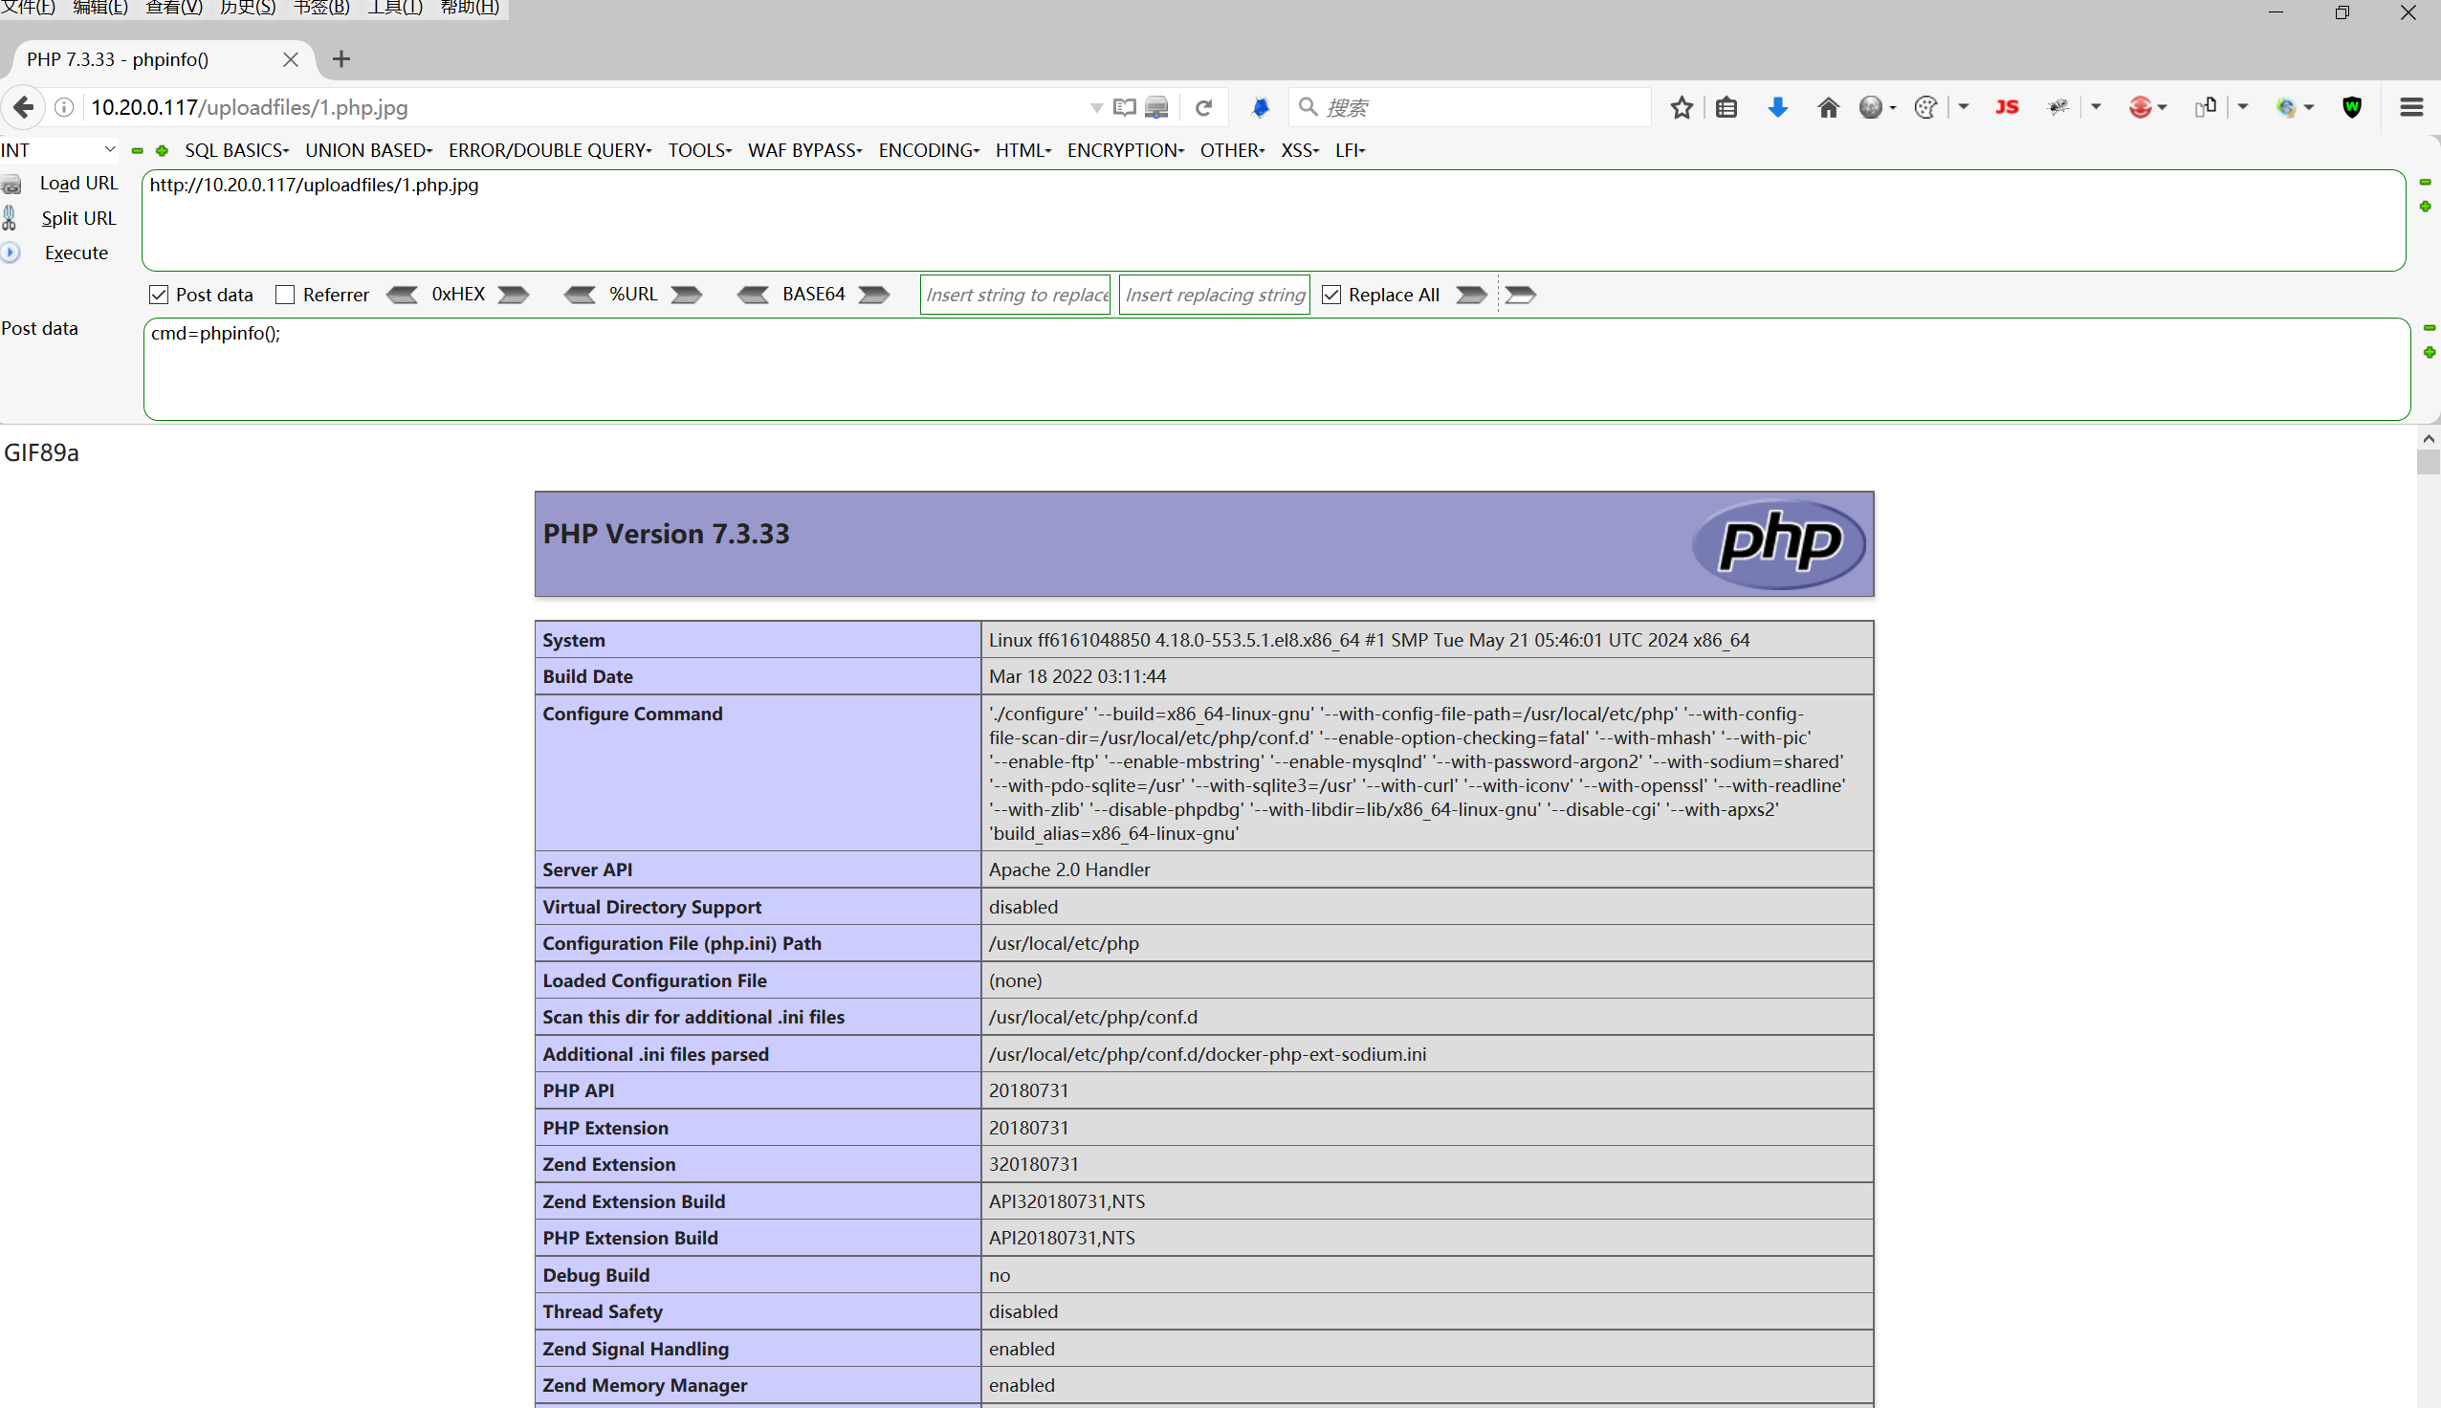Click the red JS toolbar icon
Screen dimensions: 2441x1408
pos(2007,107)
